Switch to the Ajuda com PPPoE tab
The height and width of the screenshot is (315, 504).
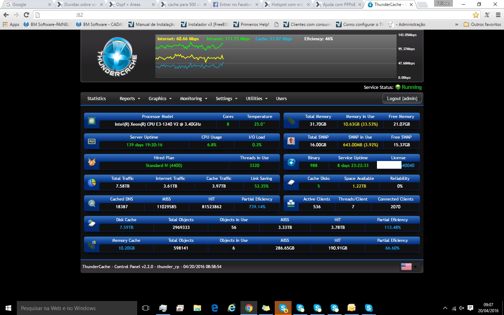[338, 5]
